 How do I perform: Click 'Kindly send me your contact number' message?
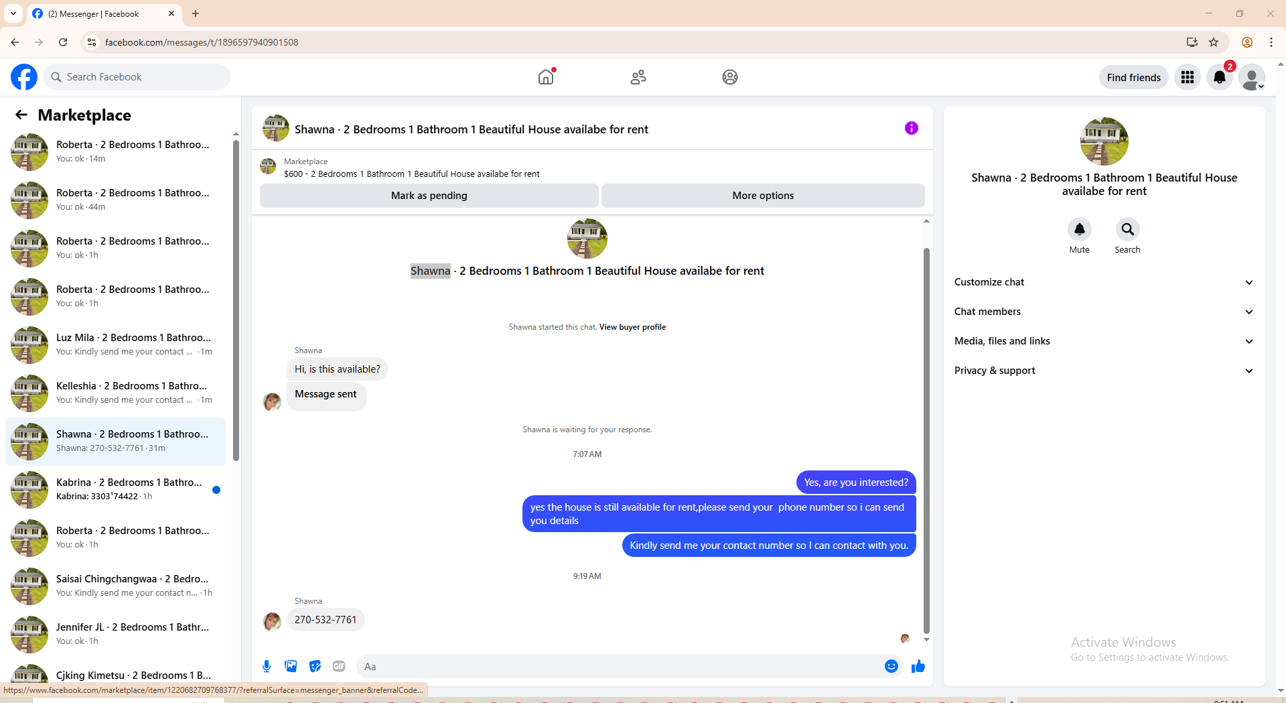tap(769, 546)
